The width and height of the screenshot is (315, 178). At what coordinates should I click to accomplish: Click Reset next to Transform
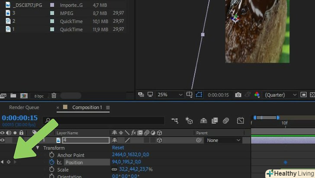point(118,148)
